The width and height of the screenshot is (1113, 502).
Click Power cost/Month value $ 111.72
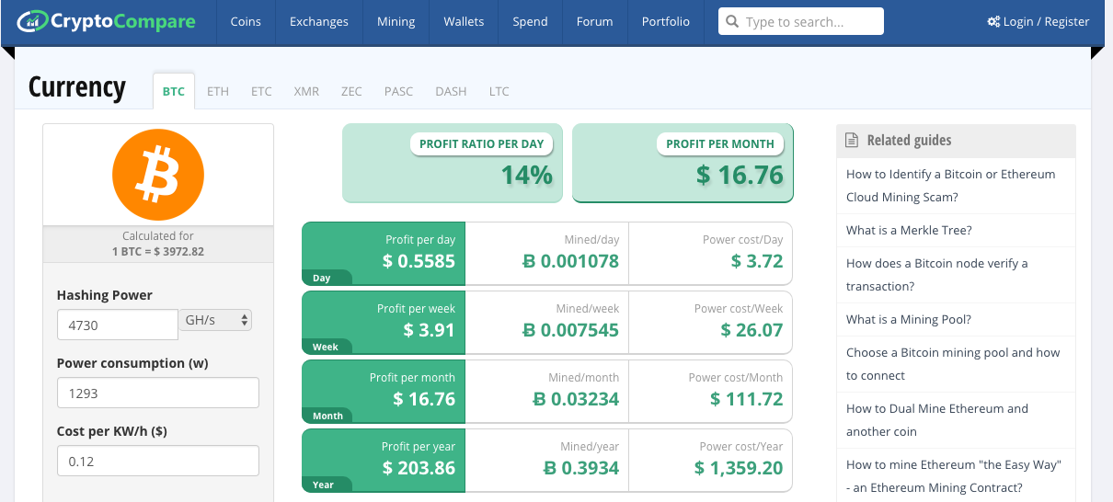[747, 399]
